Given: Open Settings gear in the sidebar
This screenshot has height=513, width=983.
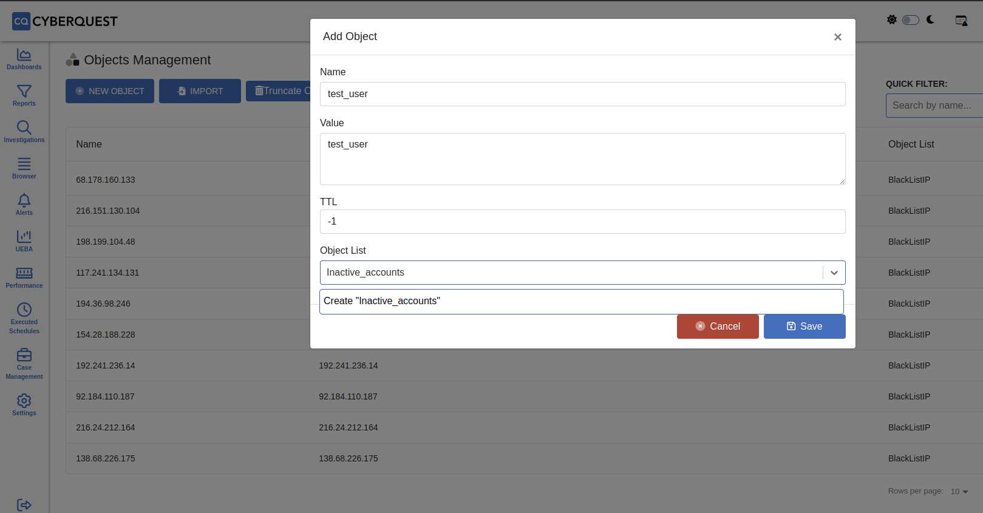Looking at the screenshot, I should point(24,405).
